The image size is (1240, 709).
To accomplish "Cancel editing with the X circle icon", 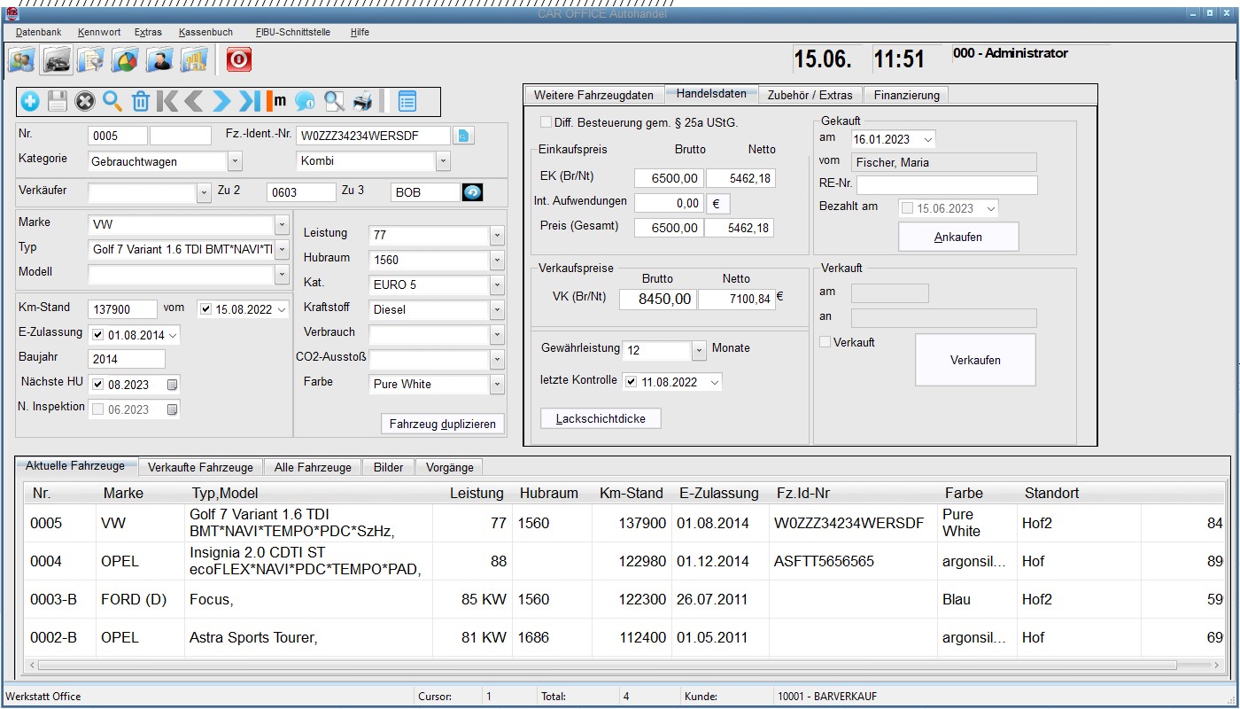I will pyautogui.click(x=85, y=101).
